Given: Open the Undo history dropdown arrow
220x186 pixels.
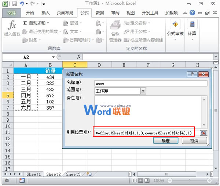Looking at the screenshot, I should coord(27,4).
